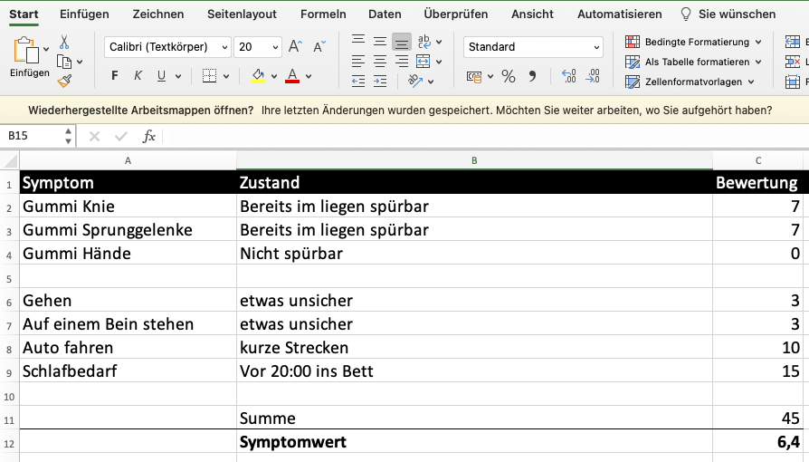Open Bedingte Formatierung menu
Image resolution: width=809 pixels, height=462 pixels.
(695, 42)
